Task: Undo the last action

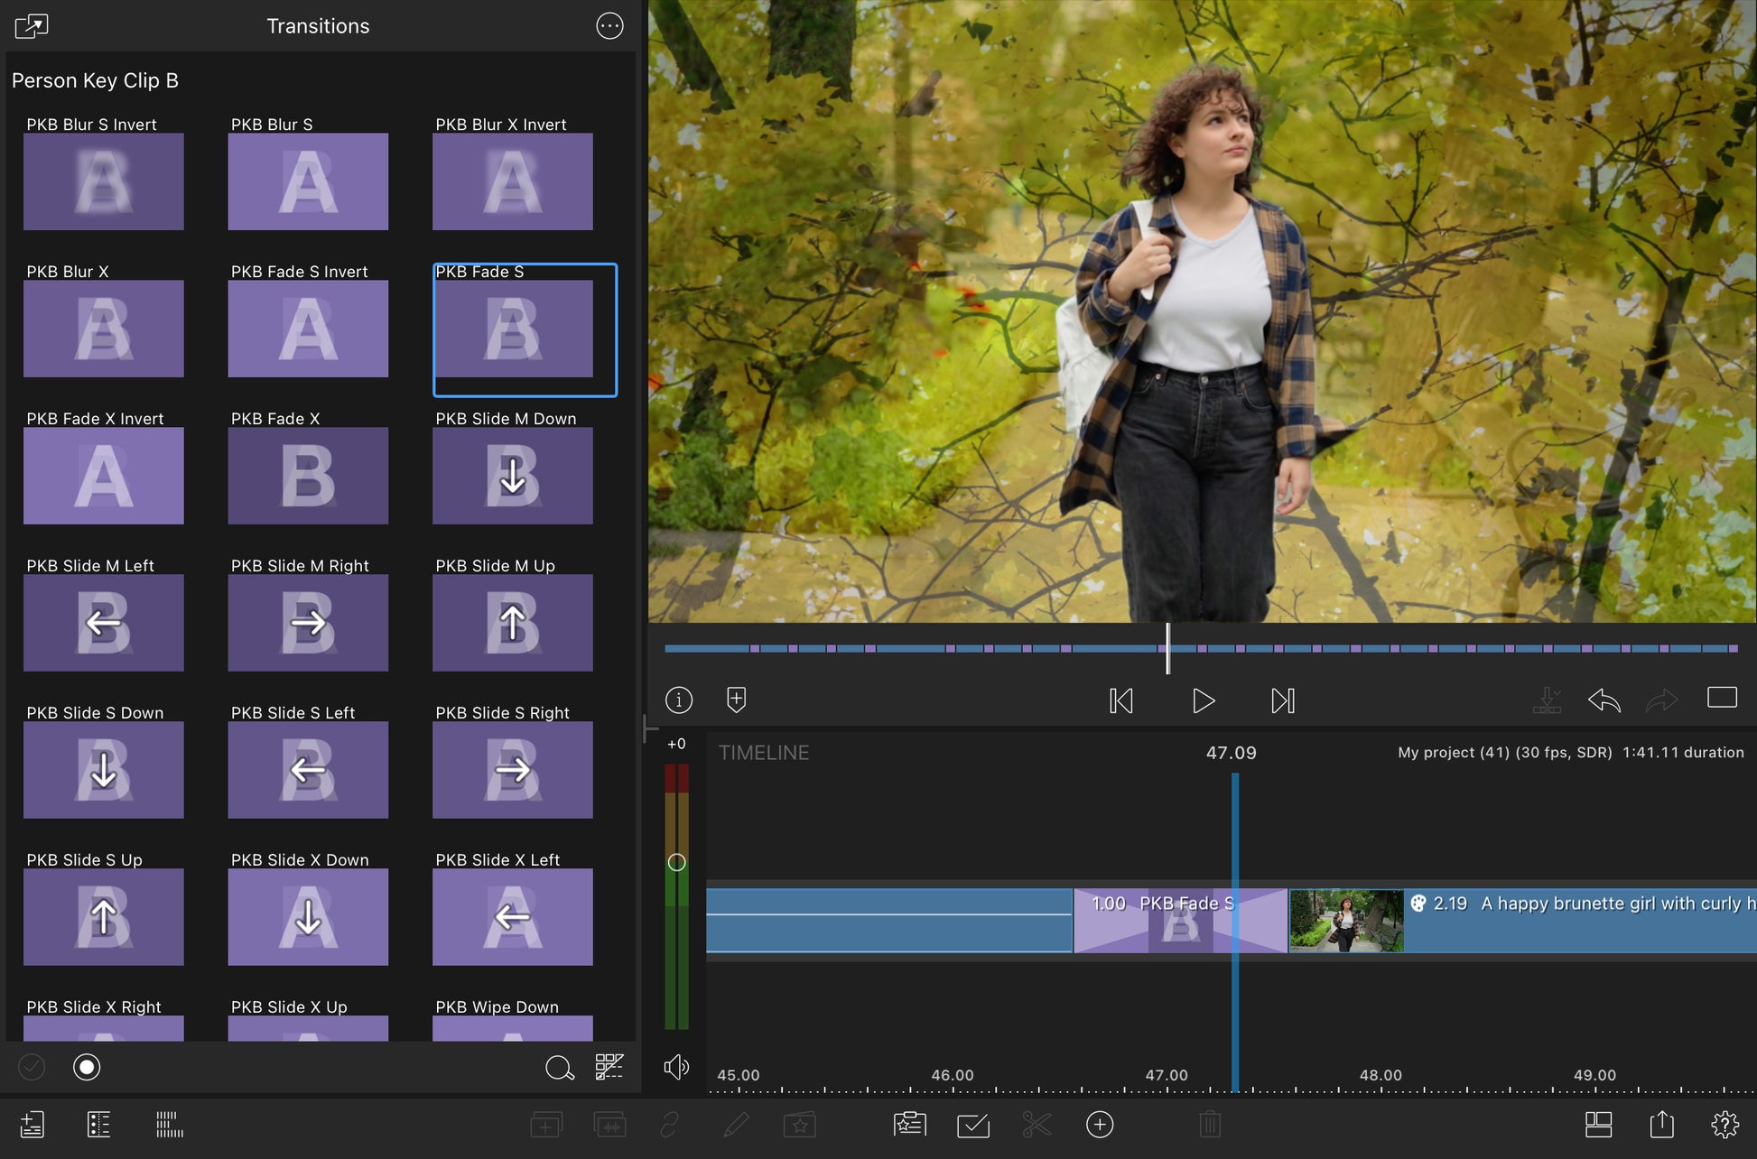Action: pos(1604,700)
